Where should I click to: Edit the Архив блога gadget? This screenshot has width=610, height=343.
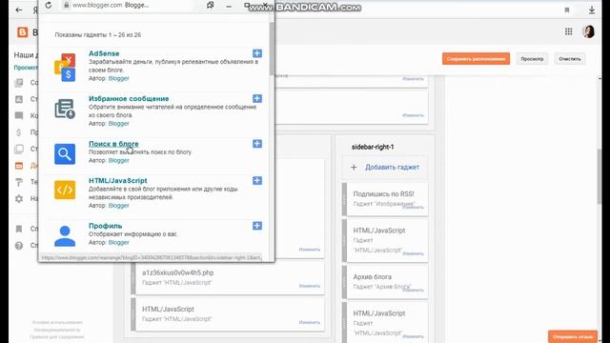pyautogui.click(x=413, y=290)
